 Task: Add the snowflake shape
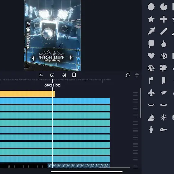[x=163, y=56]
